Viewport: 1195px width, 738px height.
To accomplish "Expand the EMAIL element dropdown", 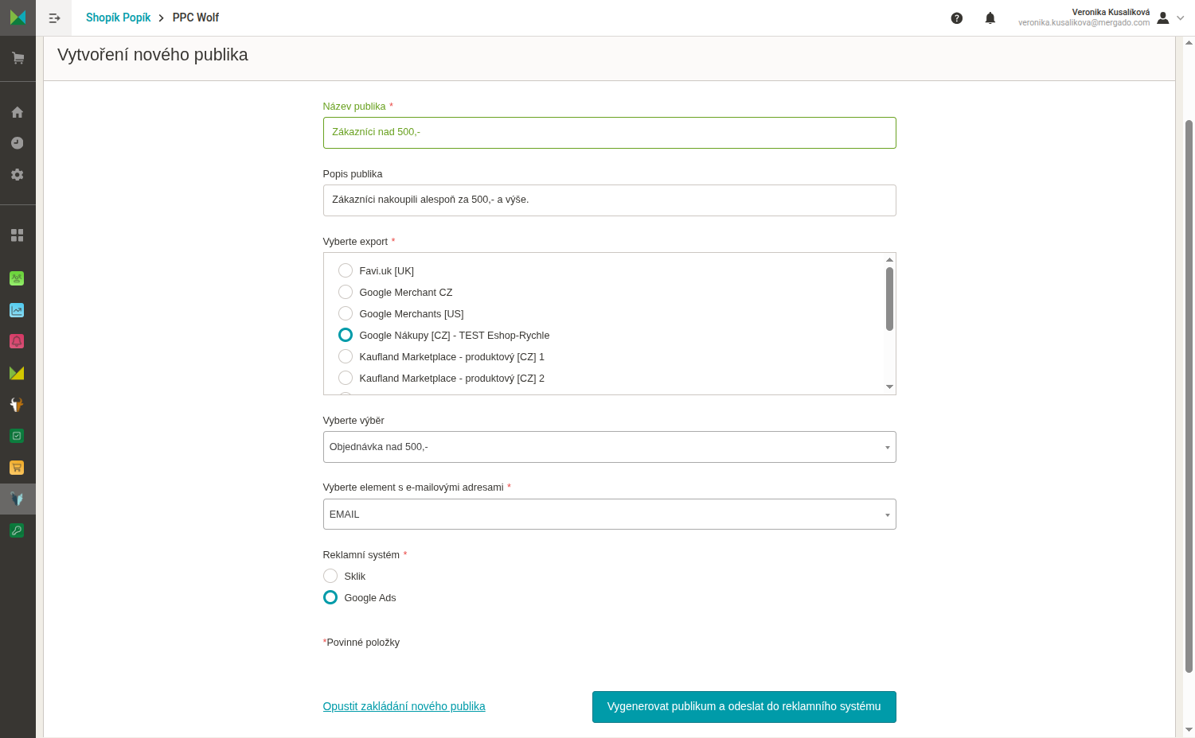I will point(609,515).
